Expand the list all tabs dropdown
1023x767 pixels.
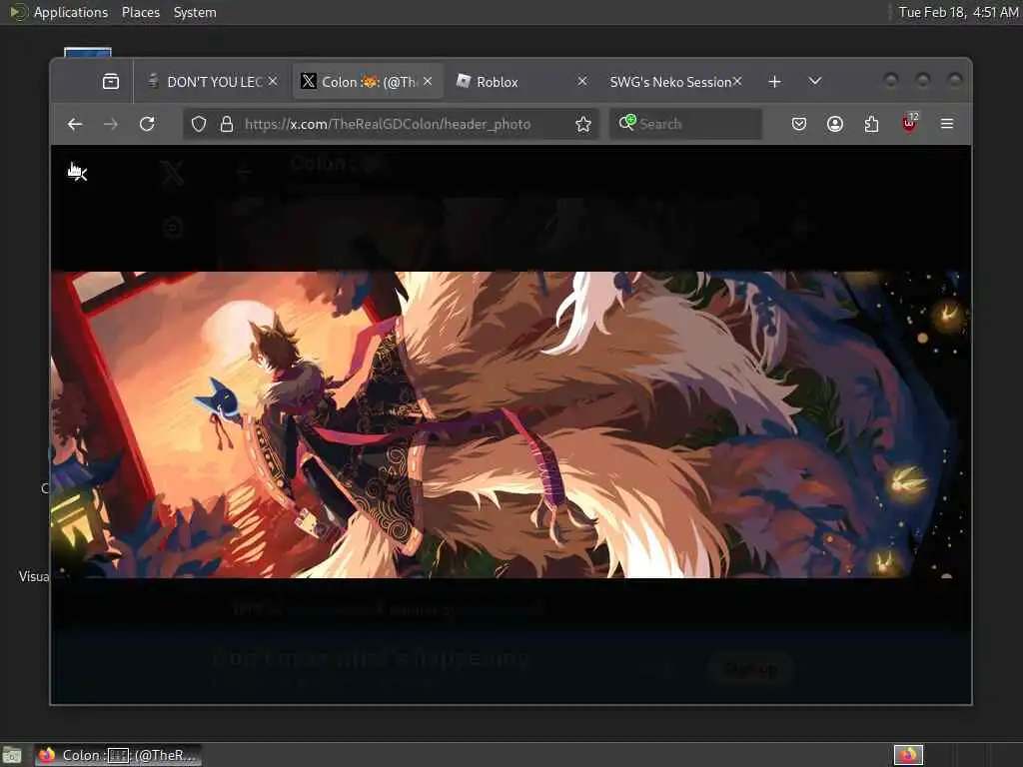tap(815, 81)
